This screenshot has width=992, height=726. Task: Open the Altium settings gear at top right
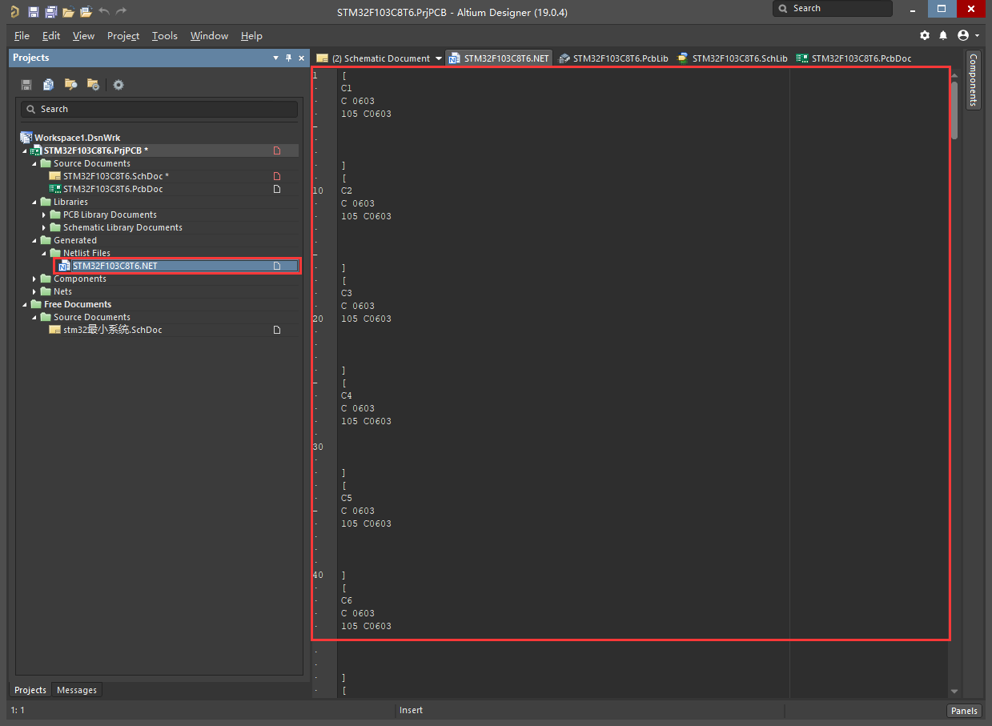(x=925, y=35)
